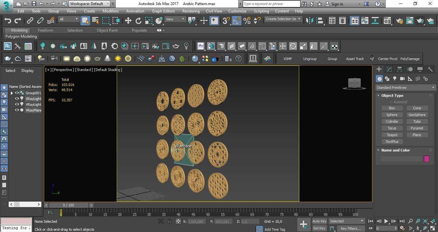Image resolution: width=438 pixels, height=232 pixels.
Task: Select the Cameras category icon
Action: (402, 79)
